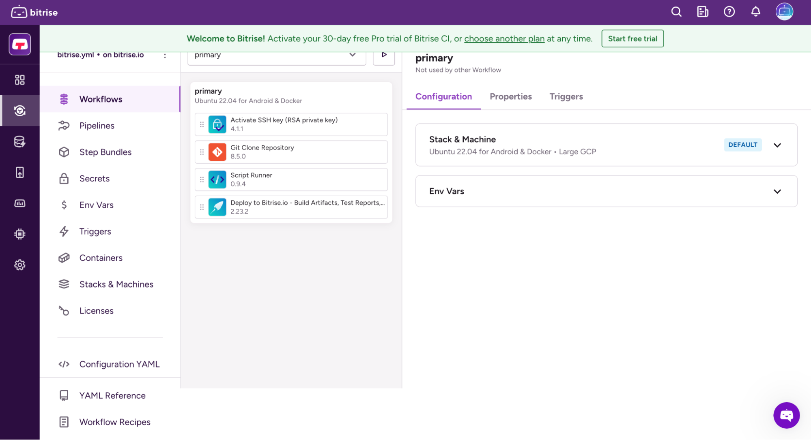Open Env Vars in the sidebar
Viewport: 811px width, 440px height.
(110, 205)
